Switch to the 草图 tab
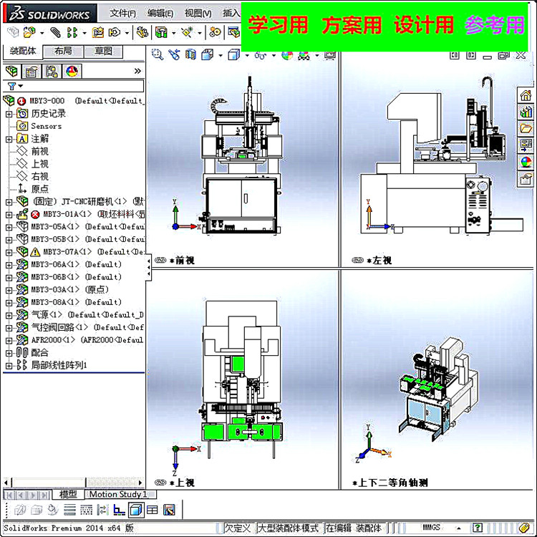Screen dimensions: 537x537 coord(103,52)
